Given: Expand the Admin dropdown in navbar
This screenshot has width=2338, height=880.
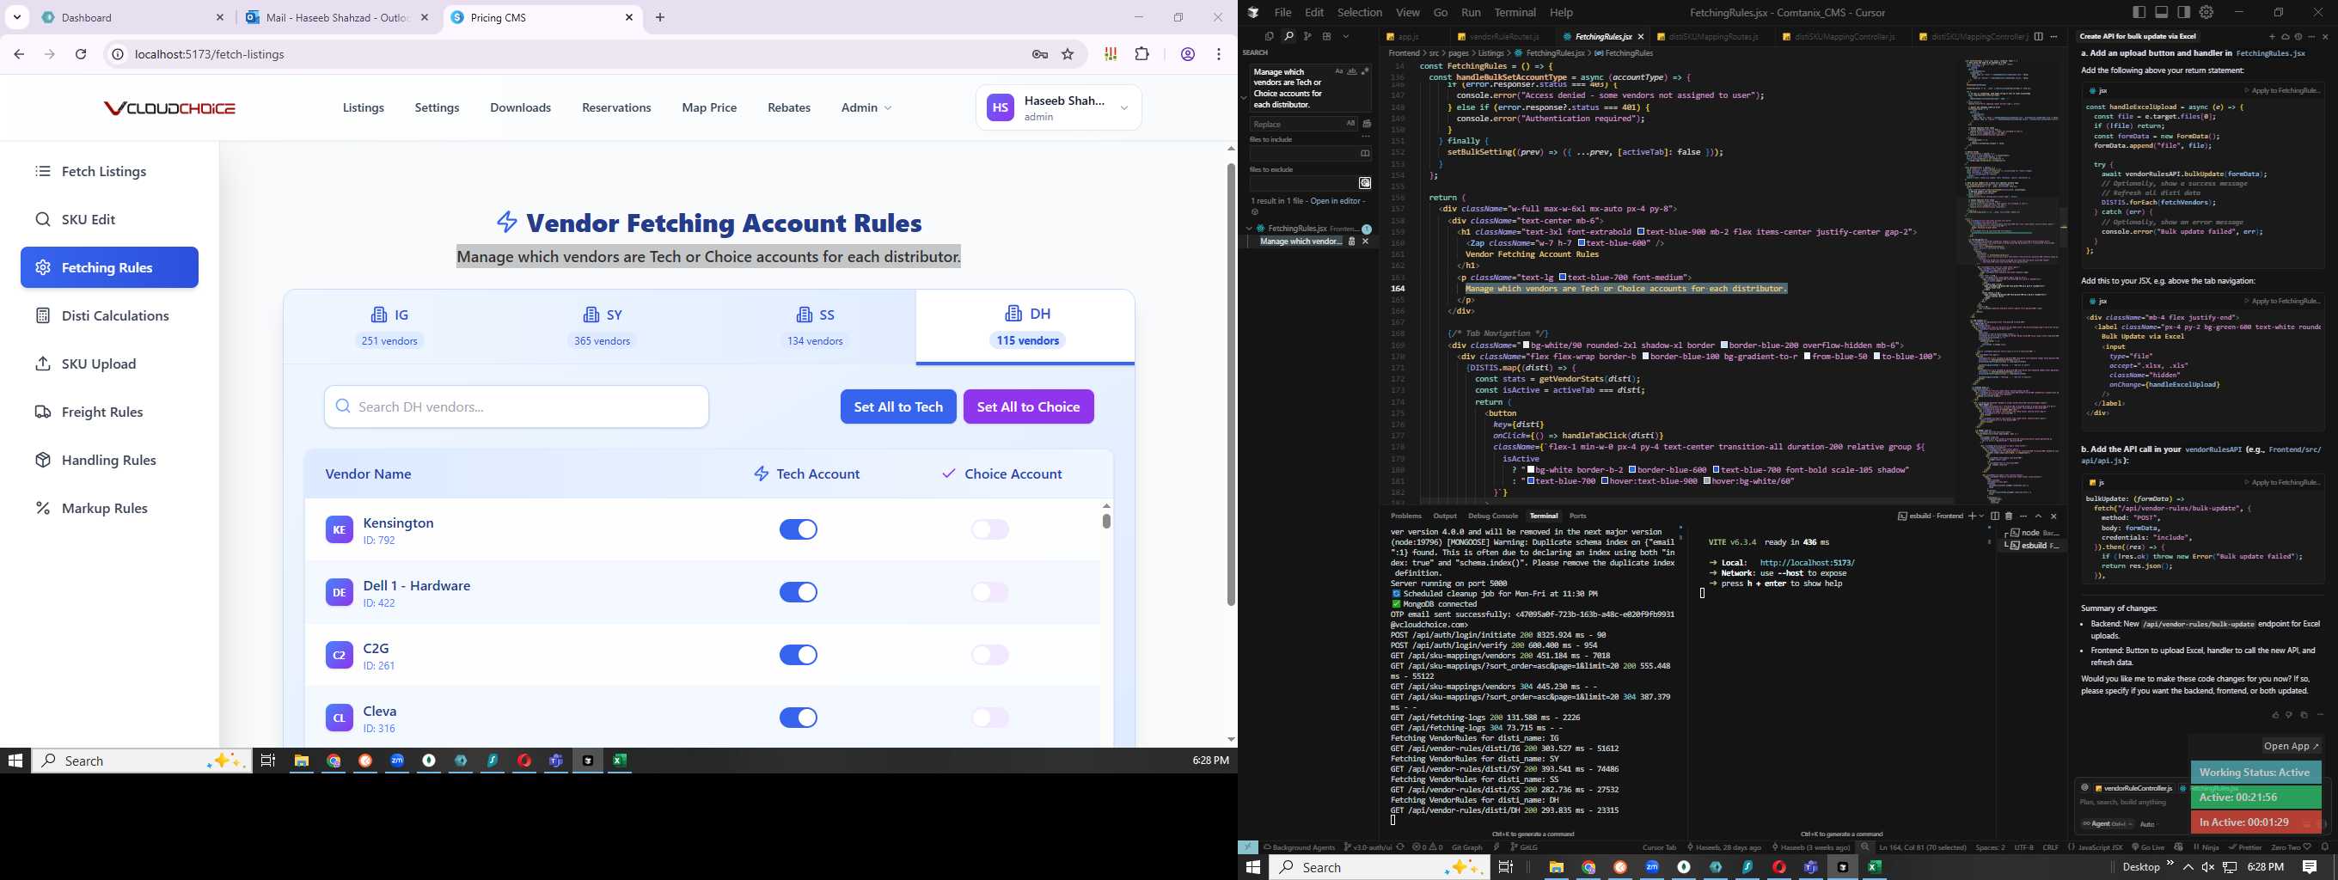Looking at the screenshot, I should (866, 108).
